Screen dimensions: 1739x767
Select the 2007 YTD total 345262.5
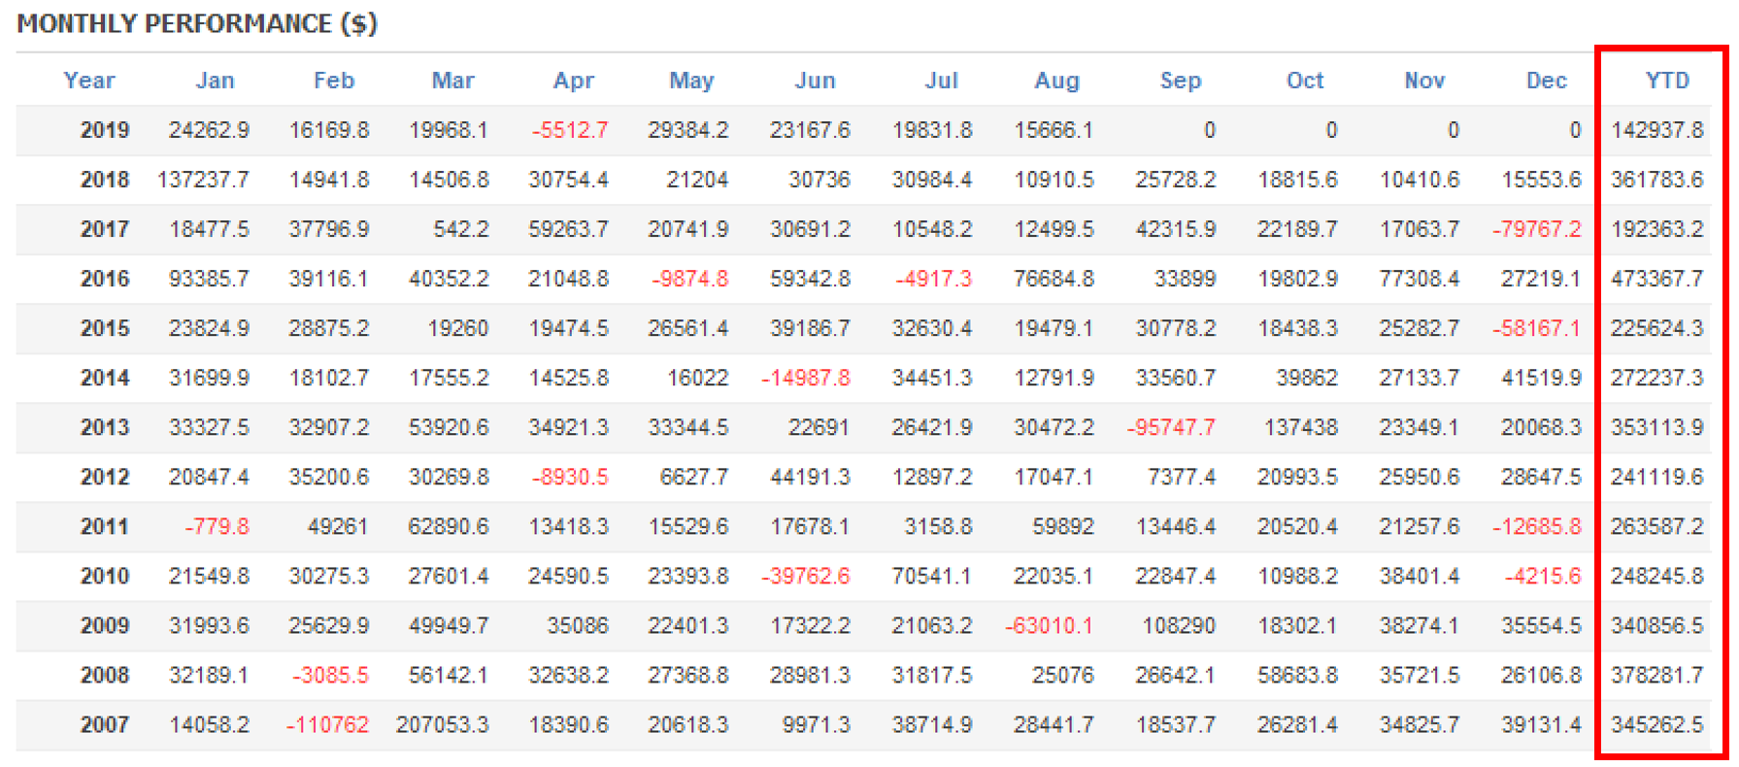click(x=1656, y=724)
